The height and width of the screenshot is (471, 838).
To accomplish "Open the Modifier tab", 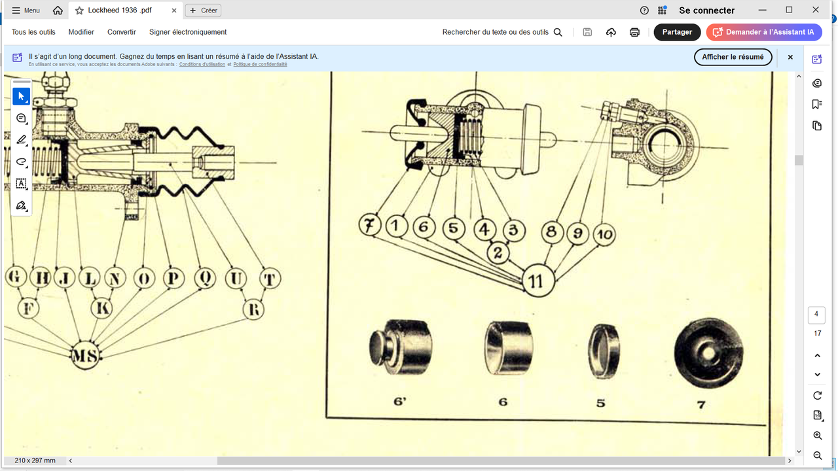I will (81, 32).
